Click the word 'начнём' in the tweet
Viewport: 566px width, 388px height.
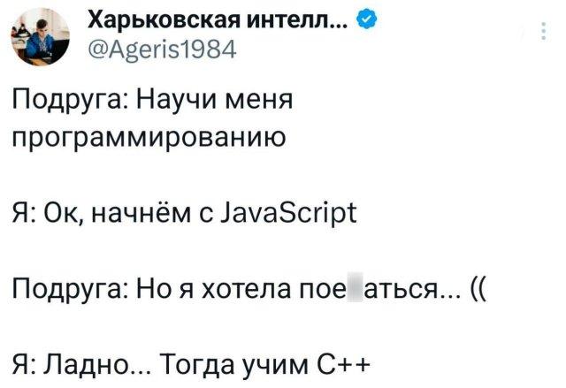[151, 214]
